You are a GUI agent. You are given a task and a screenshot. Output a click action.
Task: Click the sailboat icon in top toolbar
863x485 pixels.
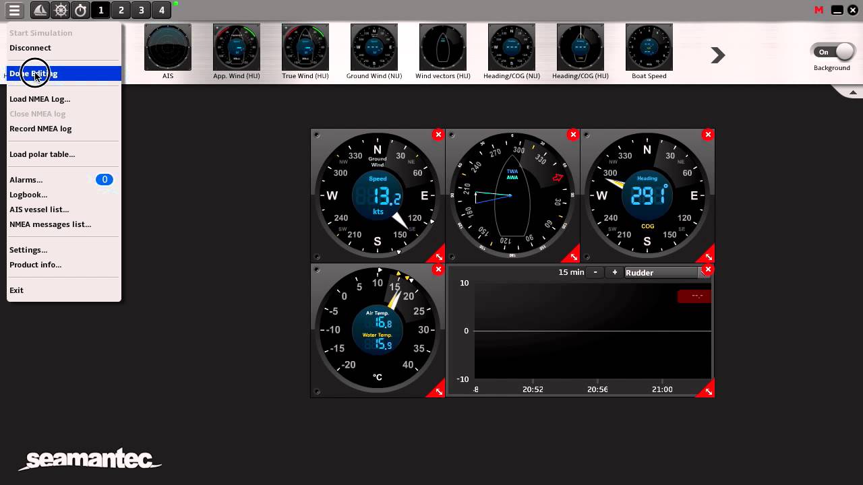coord(40,10)
